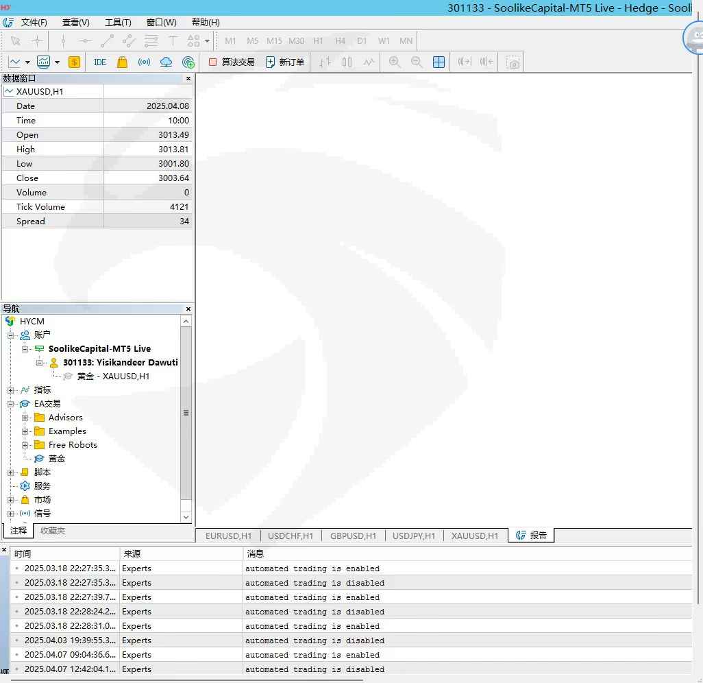Click the cloud VPS hosting icon

[x=166, y=62]
